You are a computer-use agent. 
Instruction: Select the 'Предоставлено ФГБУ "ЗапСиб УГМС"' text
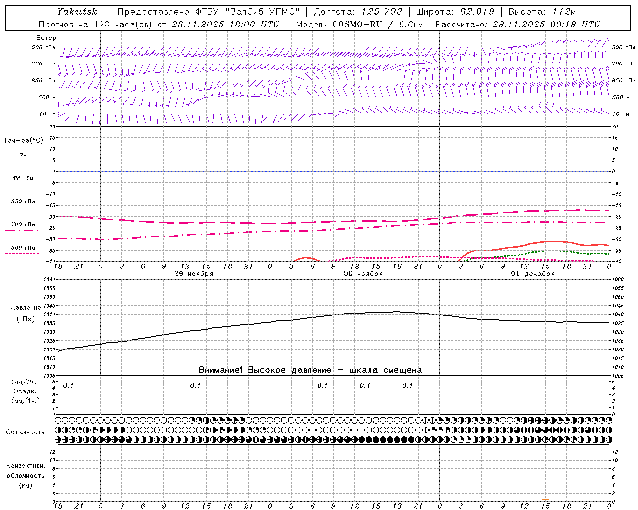point(208,12)
